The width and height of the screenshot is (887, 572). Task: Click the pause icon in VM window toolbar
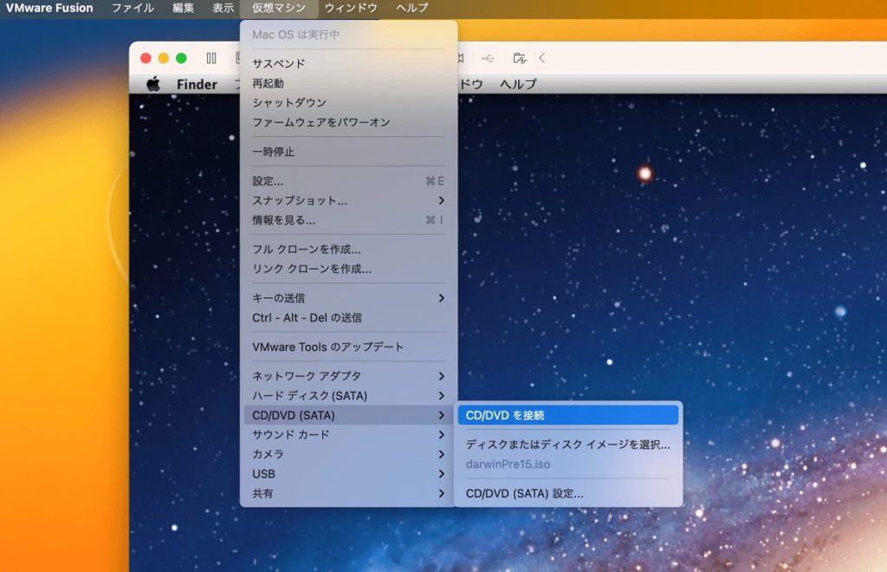(211, 58)
